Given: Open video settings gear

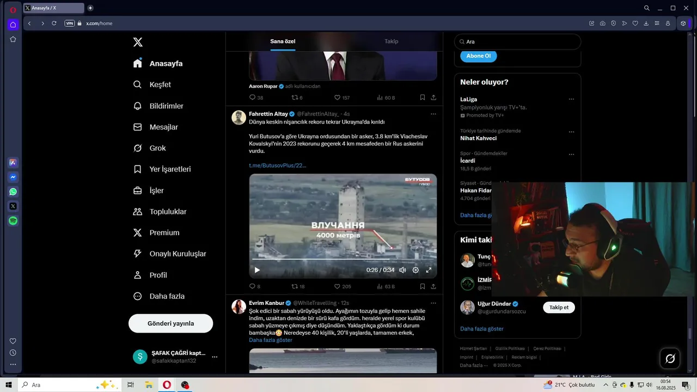Looking at the screenshot, I should coord(415,270).
